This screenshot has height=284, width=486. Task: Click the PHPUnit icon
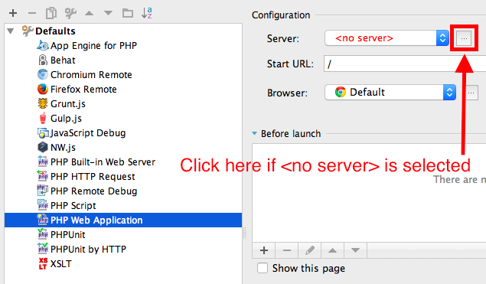[43, 234]
